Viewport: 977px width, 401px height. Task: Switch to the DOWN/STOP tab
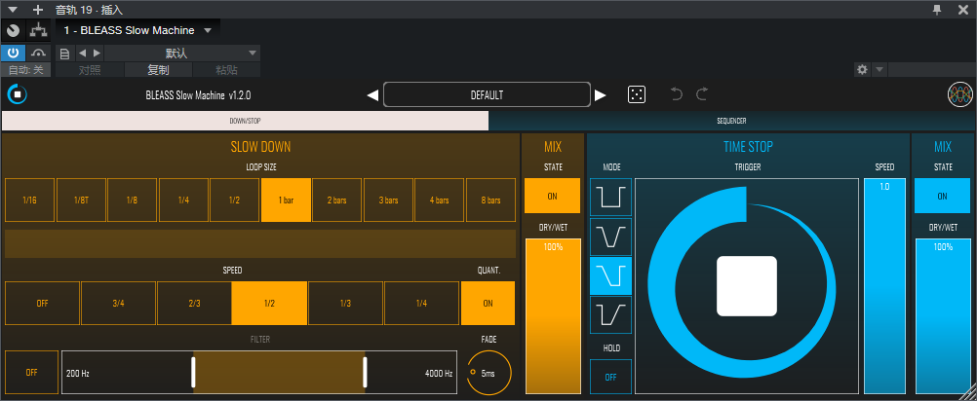(x=244, y=121)
